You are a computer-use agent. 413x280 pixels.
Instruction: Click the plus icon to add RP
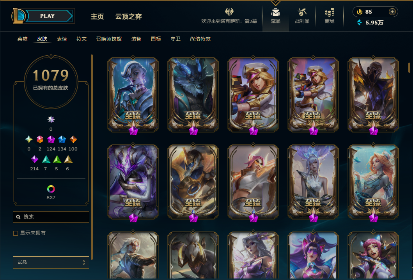392,12
